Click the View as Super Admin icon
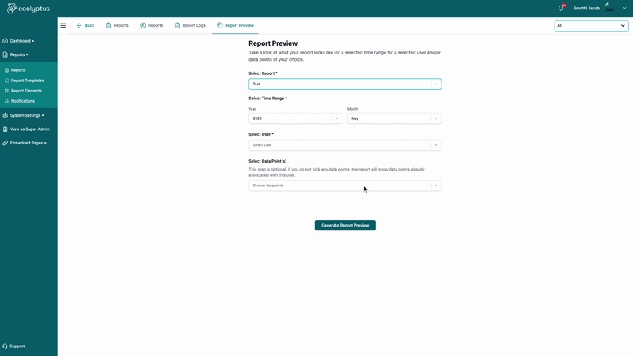633x356 pixels. pos(6,129)
